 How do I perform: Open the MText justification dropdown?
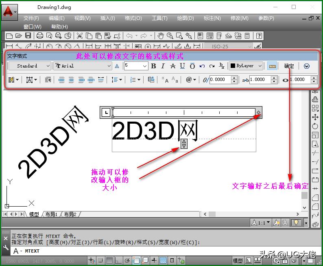(x=31, y=80)
